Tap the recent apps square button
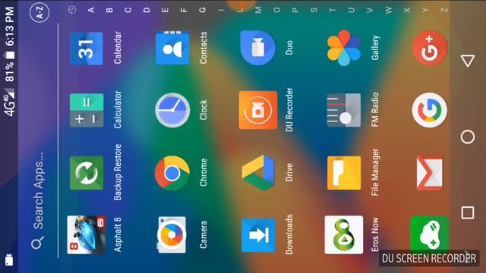Screen dimensions: 486x273 (x=468, y=212)
